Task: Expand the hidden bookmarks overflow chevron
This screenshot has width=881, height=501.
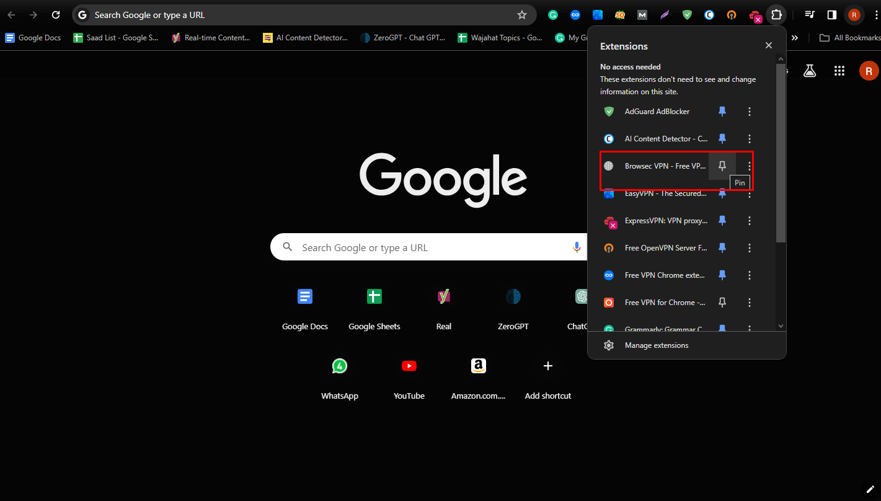Action: coord(795,38)
